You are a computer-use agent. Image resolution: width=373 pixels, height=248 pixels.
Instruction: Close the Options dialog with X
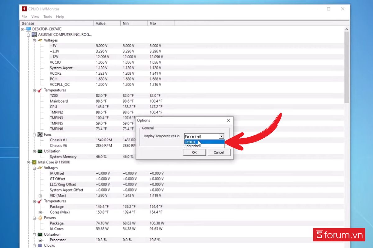228,120
